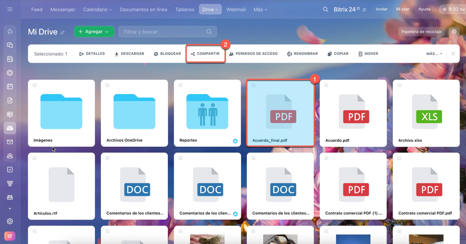
Task: Open the hamburger menu in the sidebar
Action: point(10,9)
